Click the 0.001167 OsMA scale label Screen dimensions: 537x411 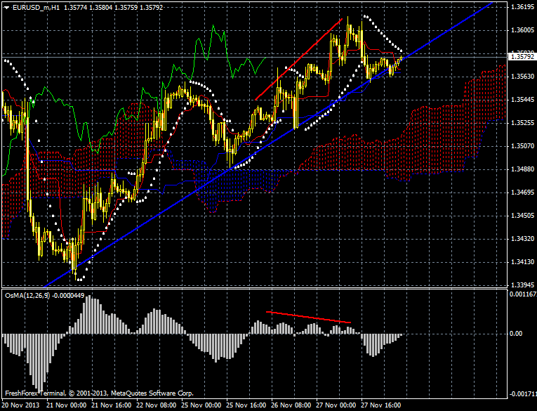click(521, 294)
